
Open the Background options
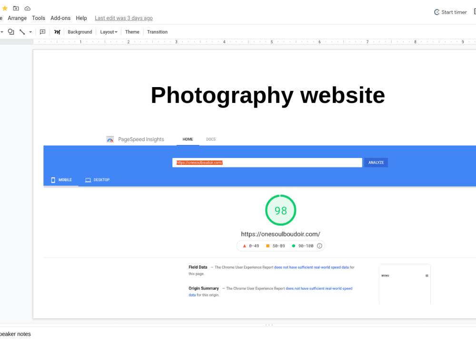click(x=80, y=32)
